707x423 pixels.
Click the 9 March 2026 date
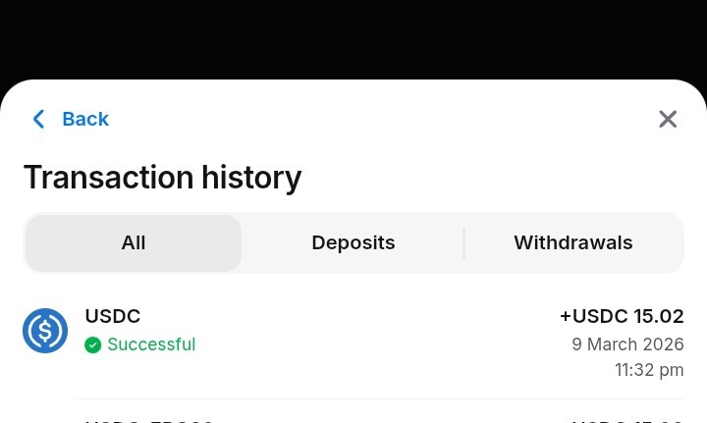(x=627, y=344)
